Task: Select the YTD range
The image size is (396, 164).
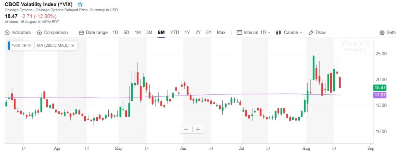Action: pos(174,32)
